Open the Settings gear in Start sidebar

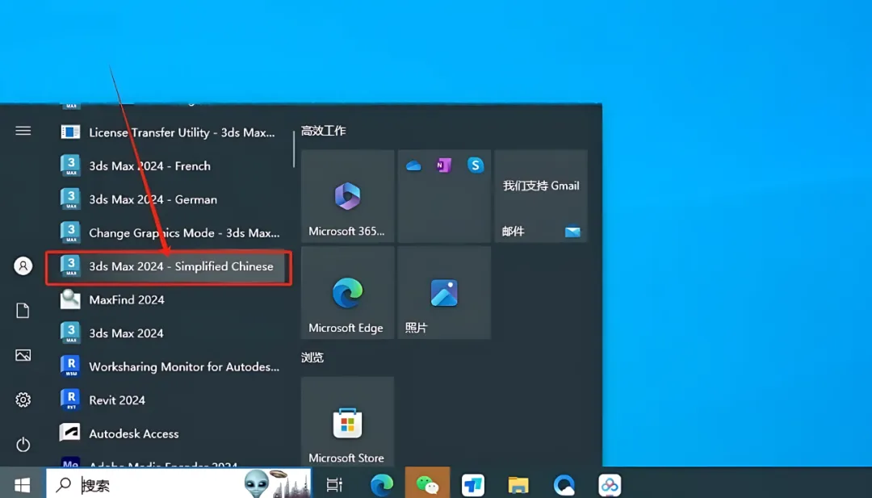pyautogui.click(x=23, y=400)
